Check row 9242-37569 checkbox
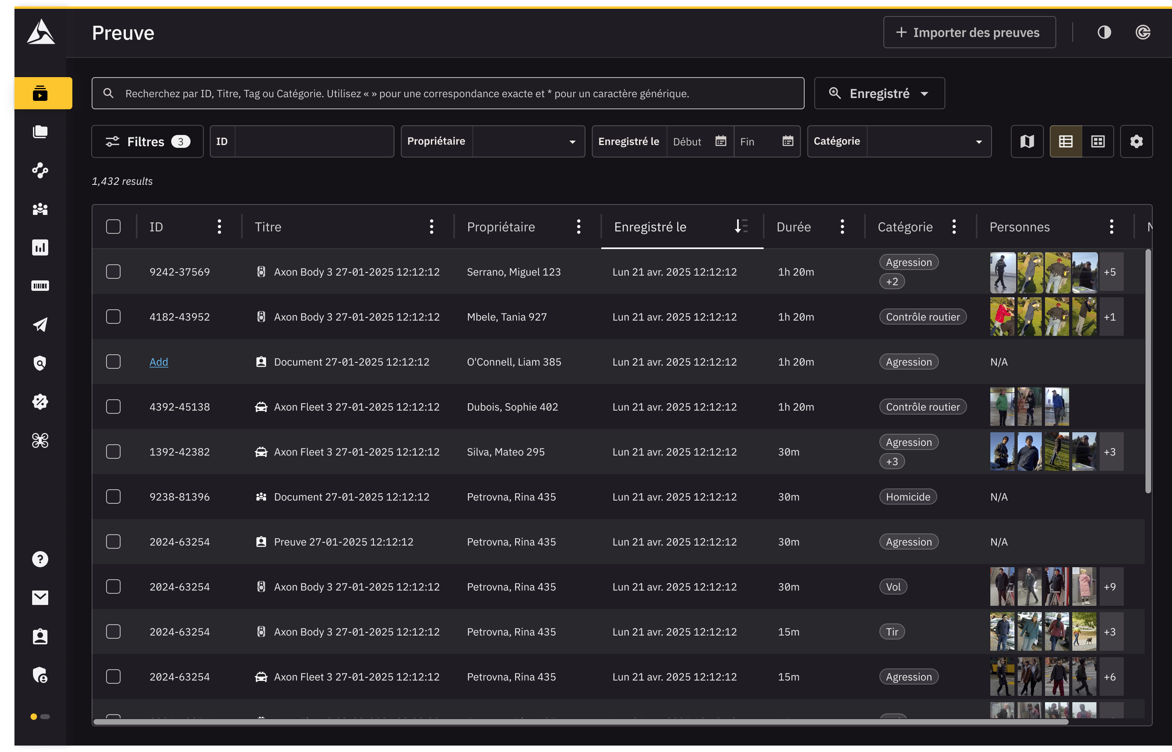The image size is (1172, 752). click(x=113, y=272)
